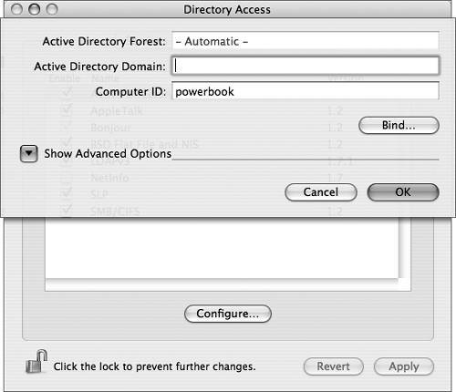Expand the Show Advanced Options disclosure triangle
Screen dimensions: 456x392
[x=29, y=153]
